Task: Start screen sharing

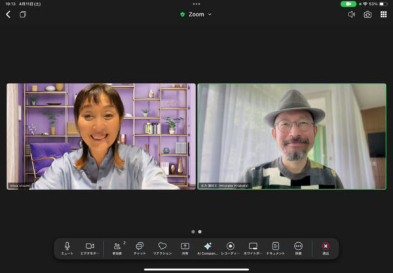Action: click(x=185, y=247)
